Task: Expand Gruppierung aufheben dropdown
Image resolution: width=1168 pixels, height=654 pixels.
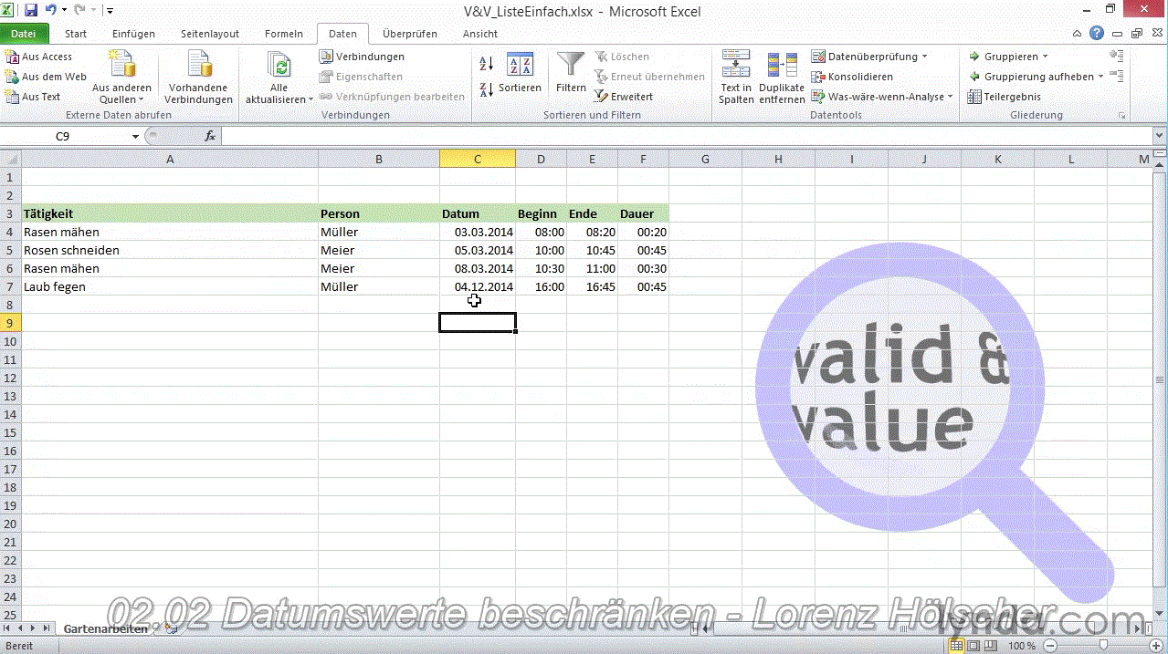Action: coord(1100,77)
